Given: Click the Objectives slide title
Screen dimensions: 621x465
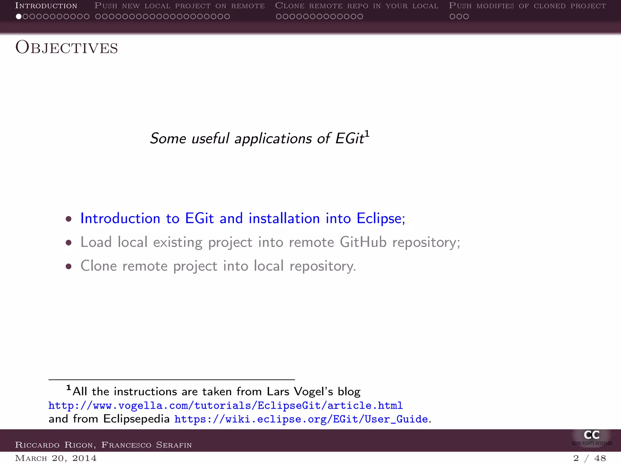Looking at the screenshot, I should click(x=66, y=48).
